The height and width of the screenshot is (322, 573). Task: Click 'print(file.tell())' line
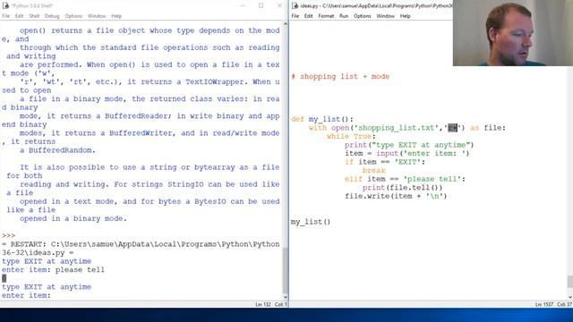click(x=402, y=188)
